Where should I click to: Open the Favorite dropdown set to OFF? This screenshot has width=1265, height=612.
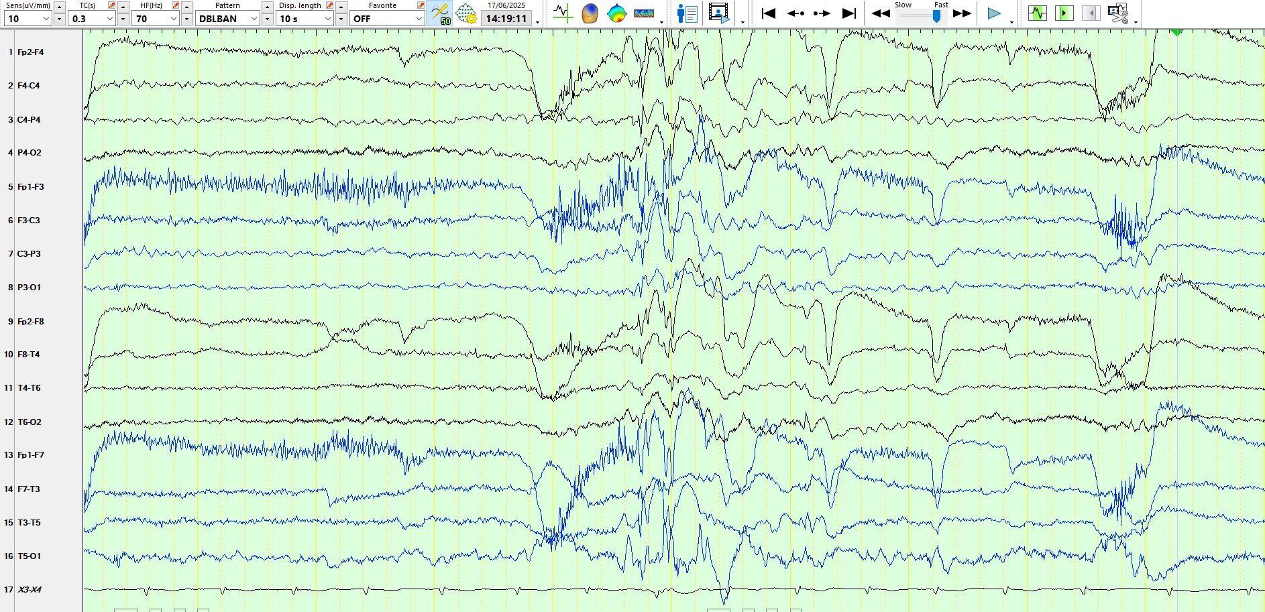[x=387, y=19]
